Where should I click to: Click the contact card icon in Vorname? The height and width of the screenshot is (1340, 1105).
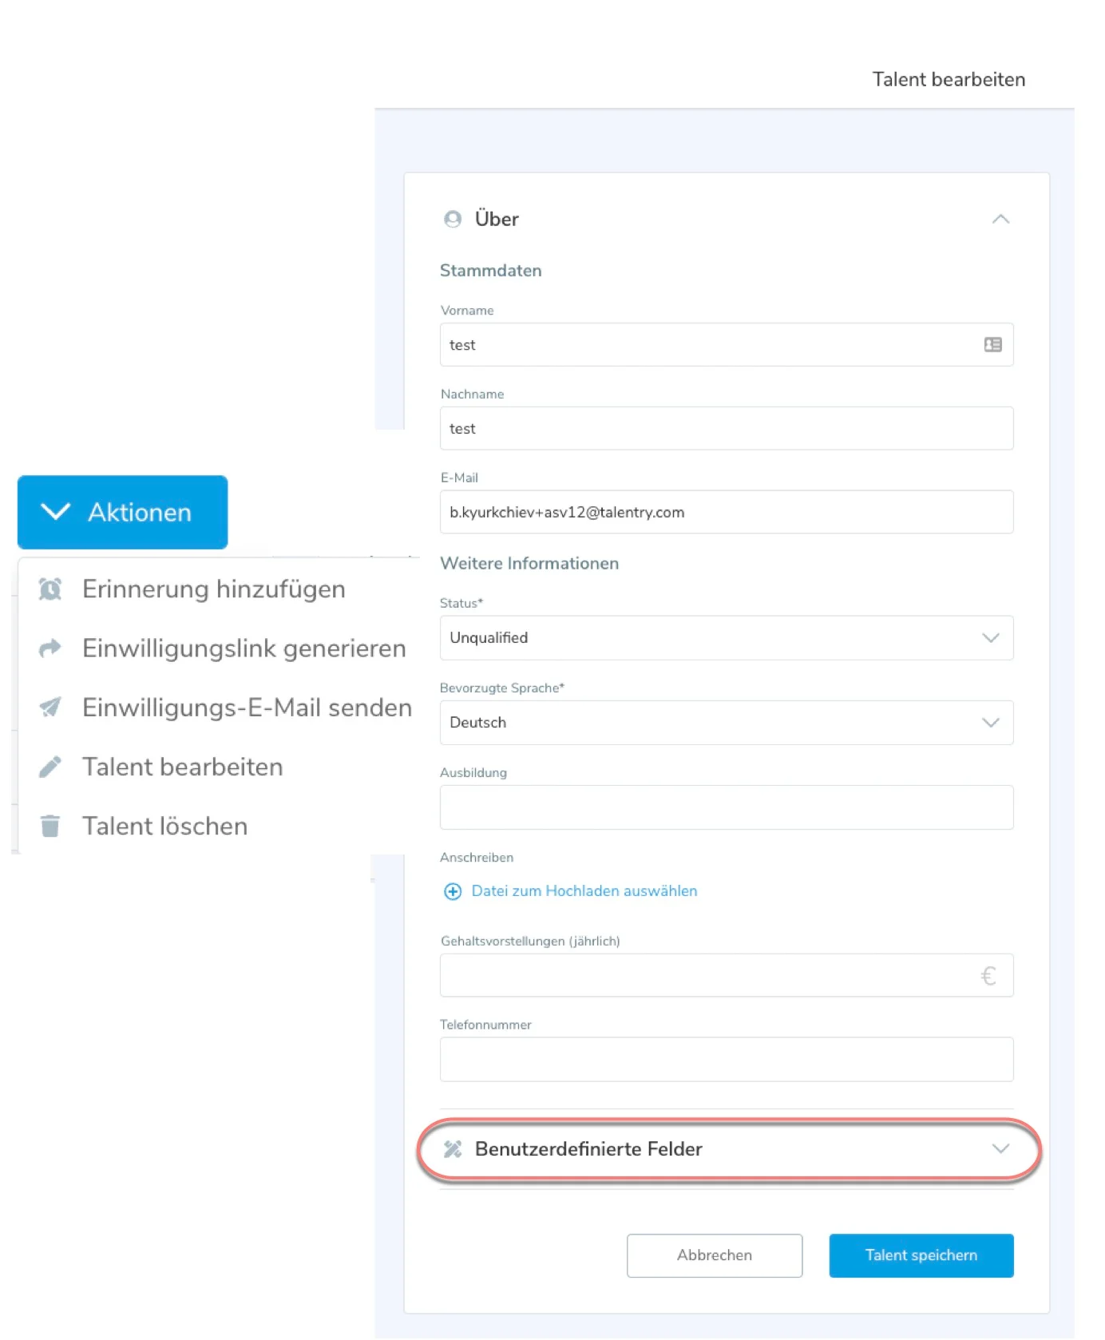[x=992, y=345]
